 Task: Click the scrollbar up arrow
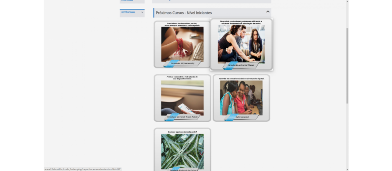coord(347,1)
